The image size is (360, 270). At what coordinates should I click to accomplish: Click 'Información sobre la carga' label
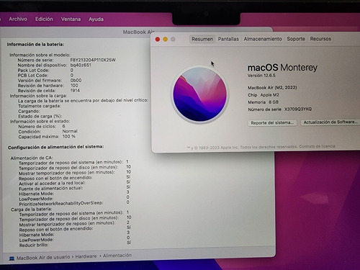pyautogui.click(x=38, y=96)
